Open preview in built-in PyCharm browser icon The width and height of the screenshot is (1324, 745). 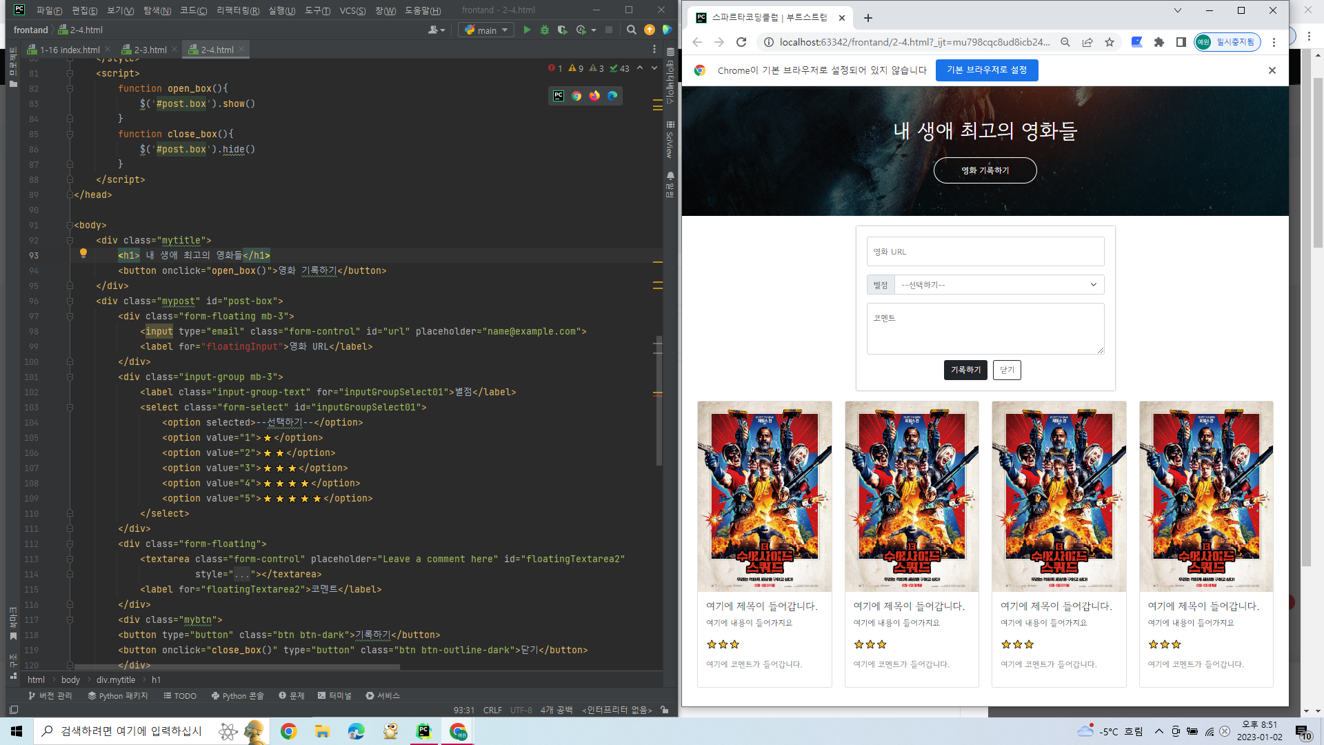(559, 96)
